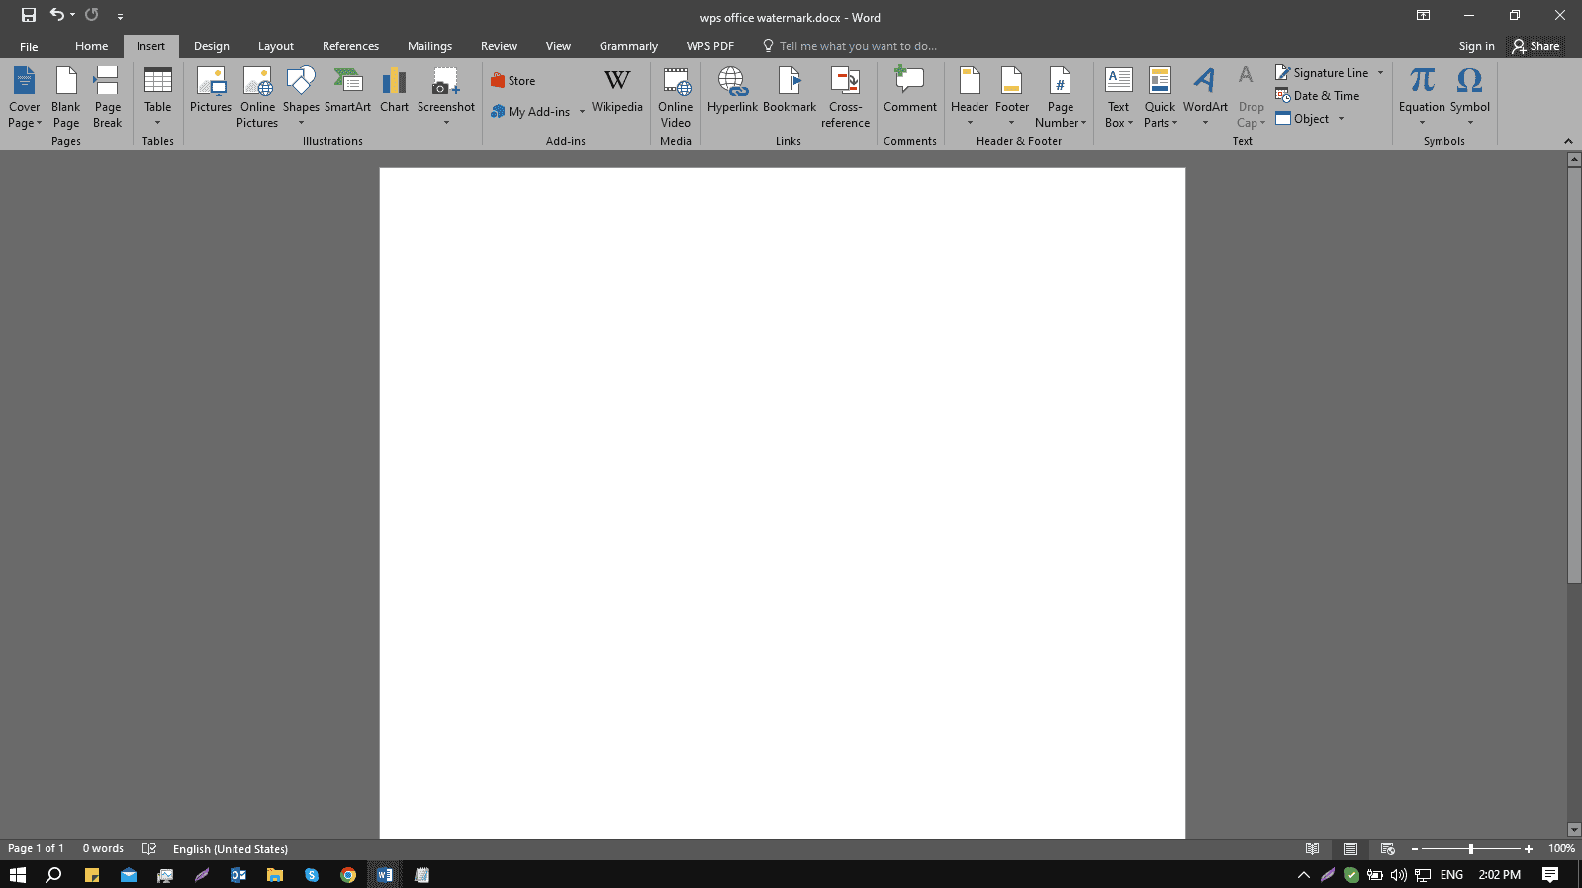Open the File tab

pyautogui.click(x=29, y=46)
